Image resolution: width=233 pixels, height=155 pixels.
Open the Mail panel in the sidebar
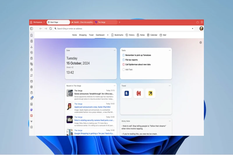coord(31,81)
